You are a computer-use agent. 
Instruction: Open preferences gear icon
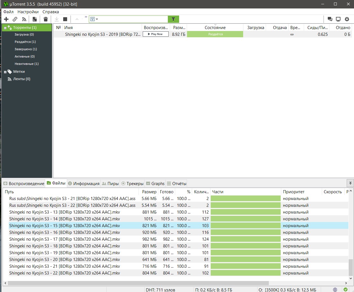point(347,19)
